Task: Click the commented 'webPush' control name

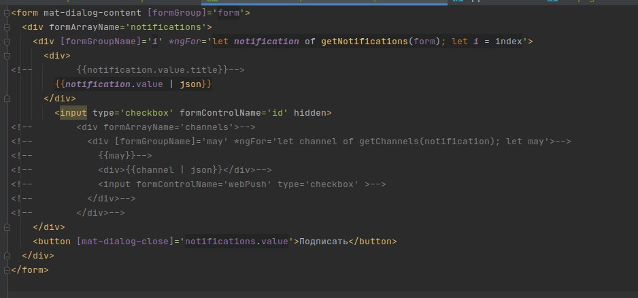Action: pos(248,184)
